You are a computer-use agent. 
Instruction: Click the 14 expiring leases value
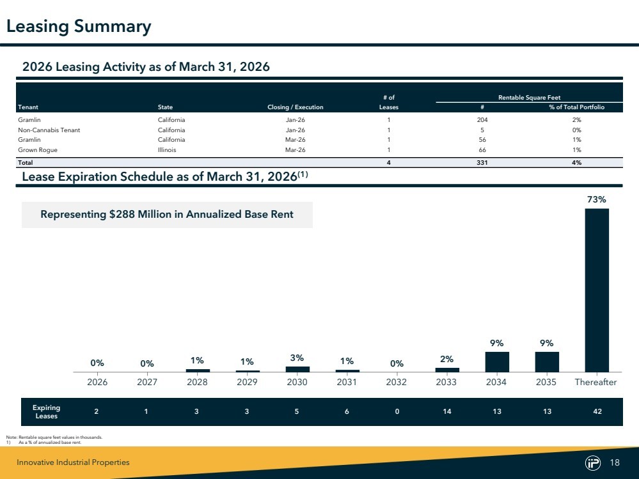tap(447, 411)
